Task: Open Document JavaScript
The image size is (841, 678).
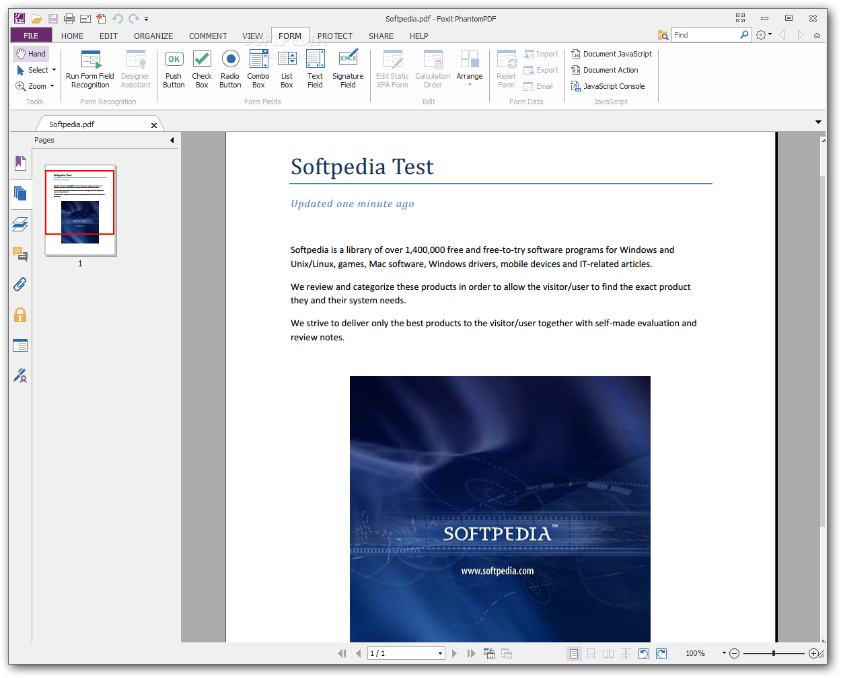Action: click(x=611, y=54)
